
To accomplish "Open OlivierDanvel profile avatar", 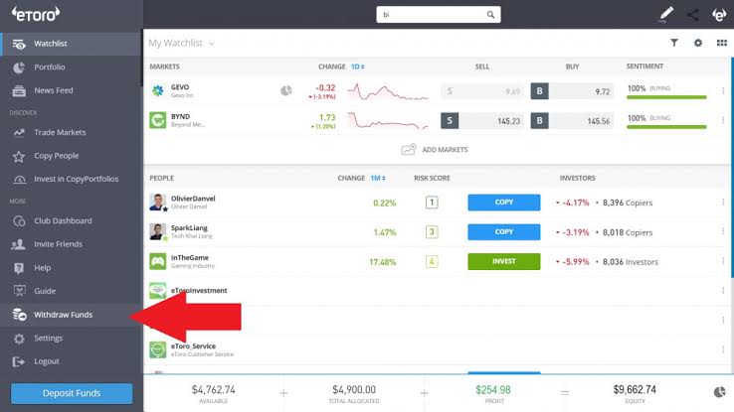I will point(158,203).
